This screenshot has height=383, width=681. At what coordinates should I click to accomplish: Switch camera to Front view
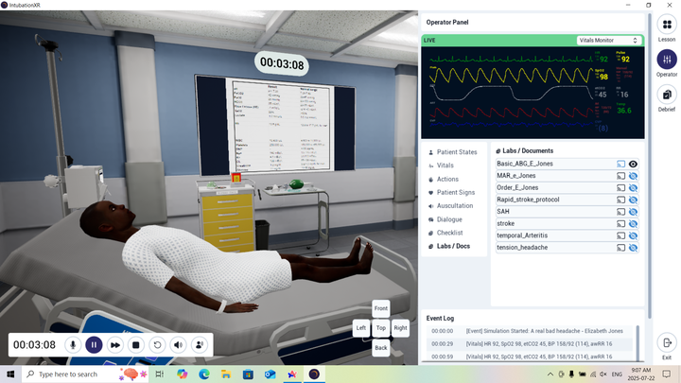point(381,308)
